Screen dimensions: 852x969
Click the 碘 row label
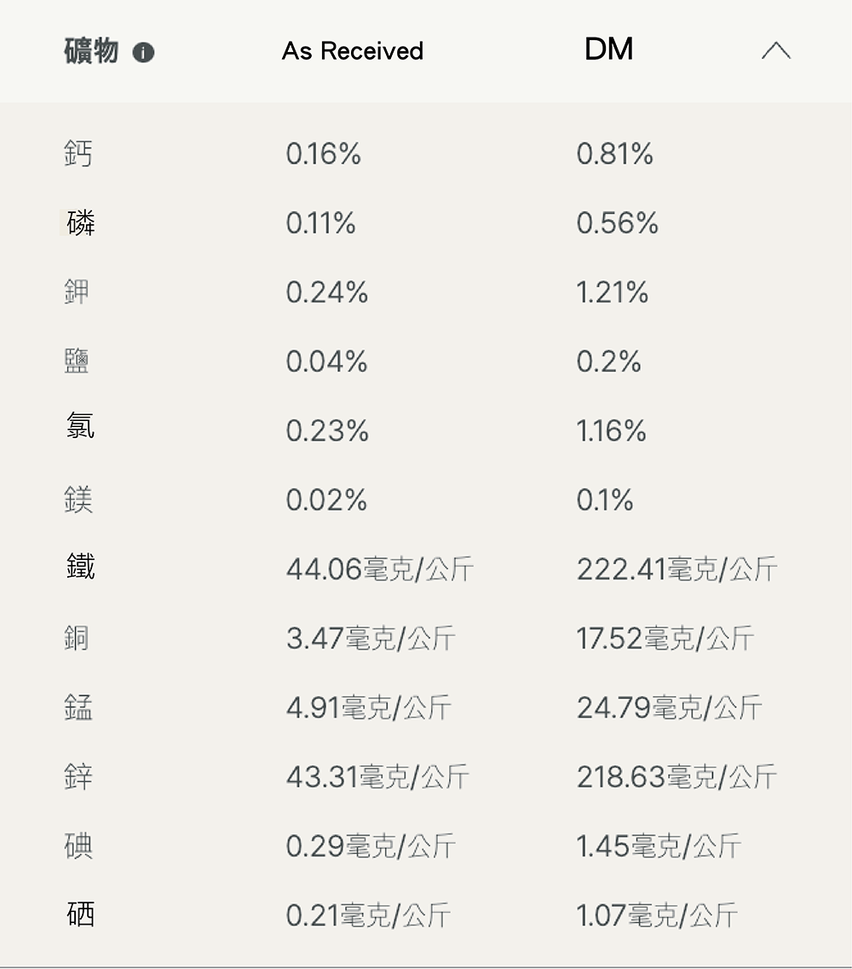coord(78,845)
